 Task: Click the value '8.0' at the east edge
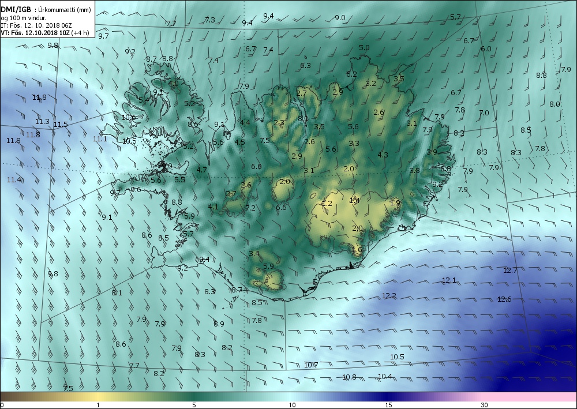point(554,104)
